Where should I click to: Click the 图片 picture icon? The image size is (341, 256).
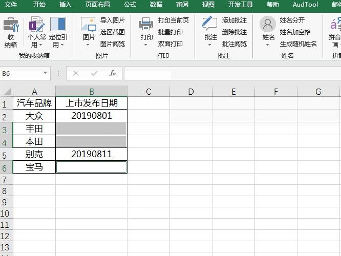click(89, 25)
